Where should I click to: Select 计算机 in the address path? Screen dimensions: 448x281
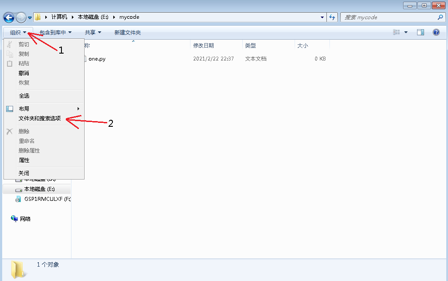click(x=59, y=17)
